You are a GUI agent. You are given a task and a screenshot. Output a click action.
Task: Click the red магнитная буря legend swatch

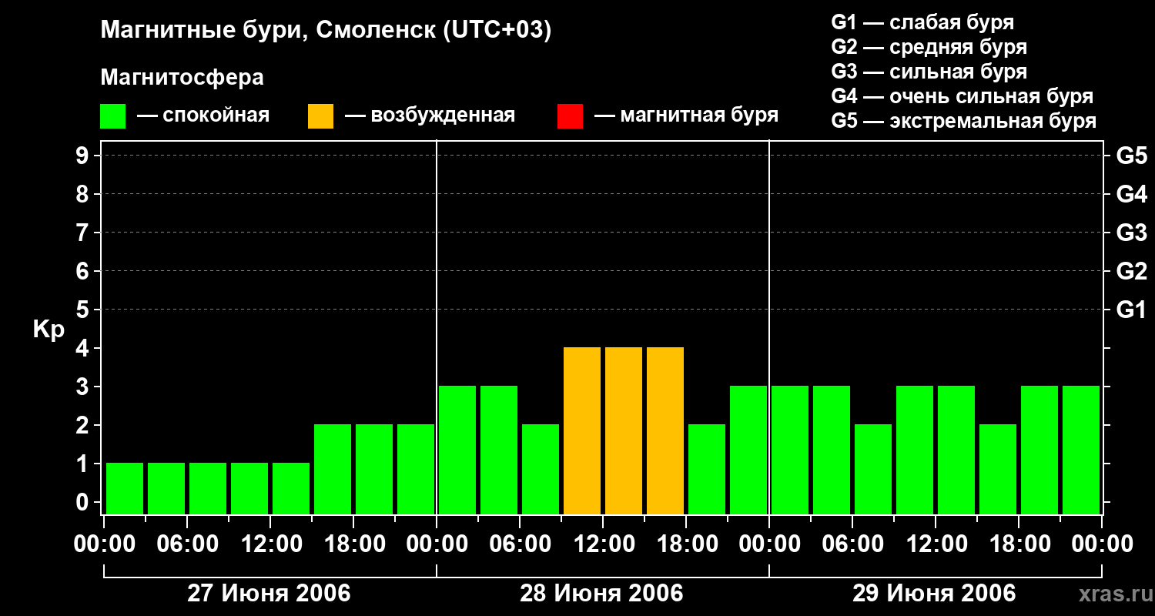click(x=570, y=116)
